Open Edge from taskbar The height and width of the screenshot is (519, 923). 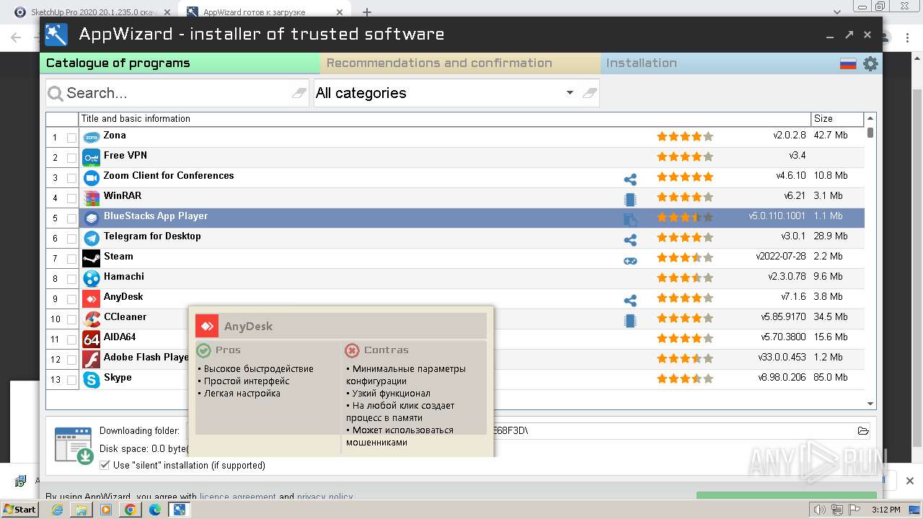tap(154, 510)
